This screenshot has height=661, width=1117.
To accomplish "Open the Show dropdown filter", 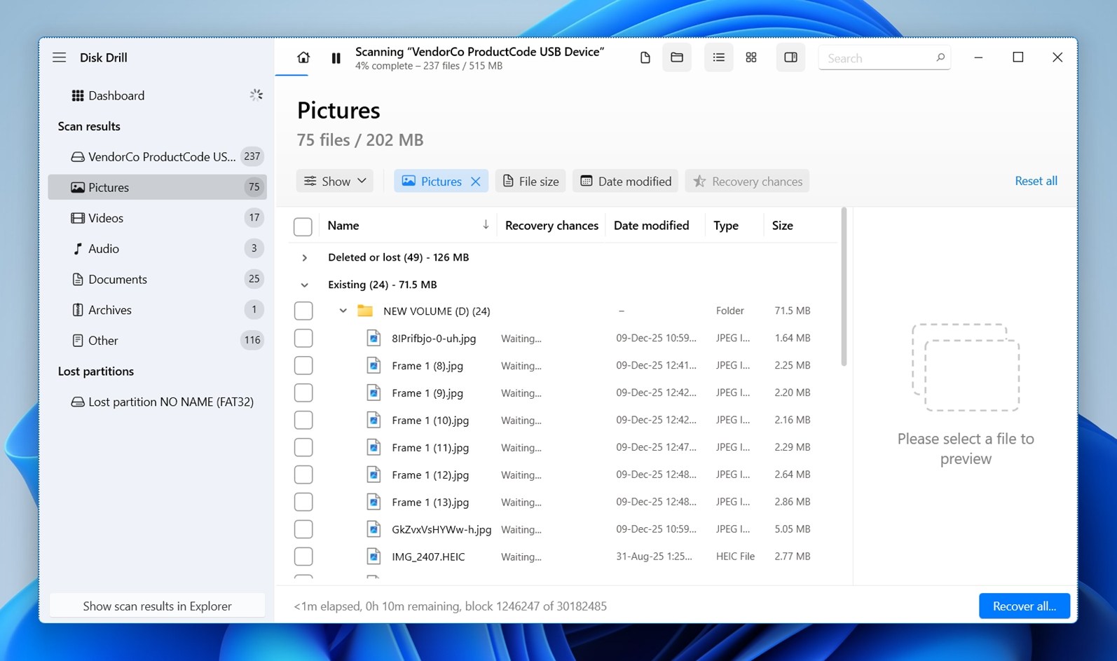I will pos(335,181).
